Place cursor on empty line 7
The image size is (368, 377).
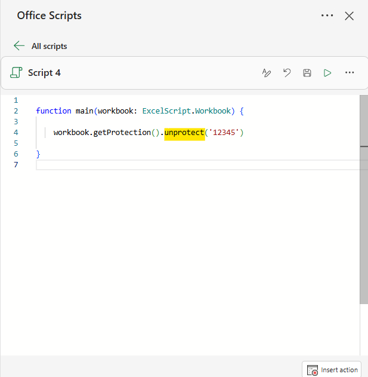[198, 165]
